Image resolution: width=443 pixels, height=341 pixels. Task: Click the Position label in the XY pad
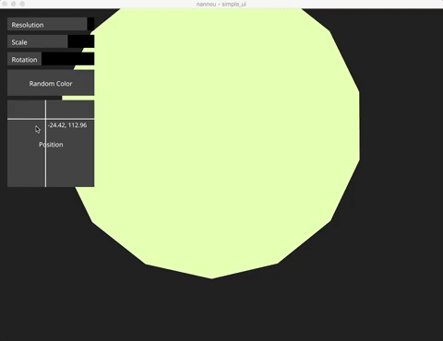coord(51,145)
